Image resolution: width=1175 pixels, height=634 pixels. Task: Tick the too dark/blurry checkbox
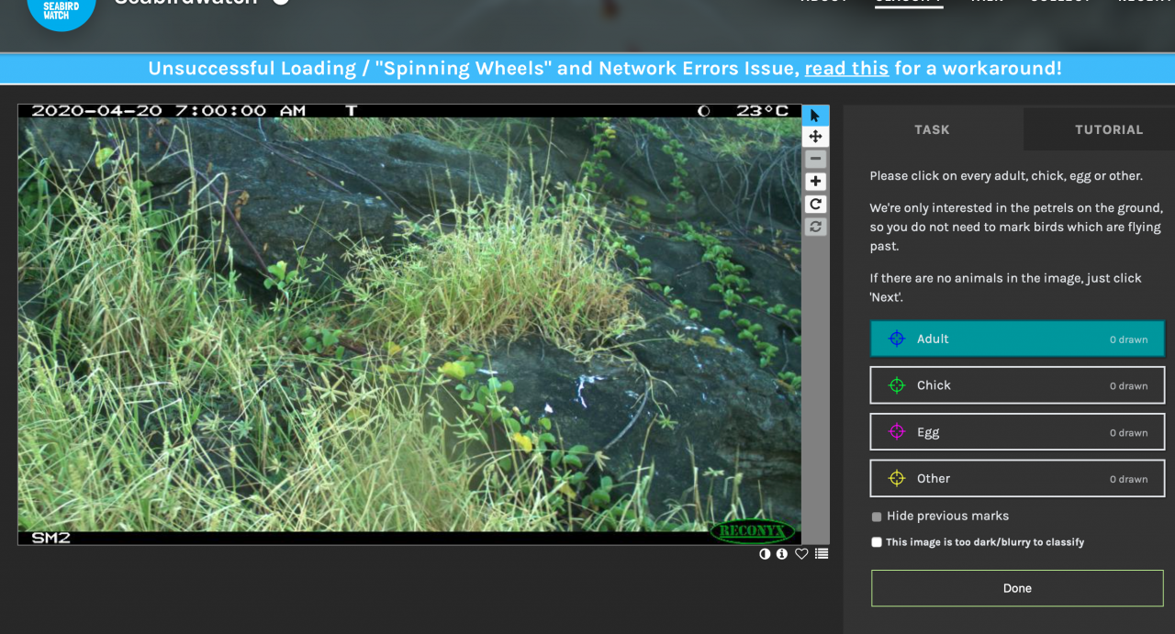[x=877, y=542]
